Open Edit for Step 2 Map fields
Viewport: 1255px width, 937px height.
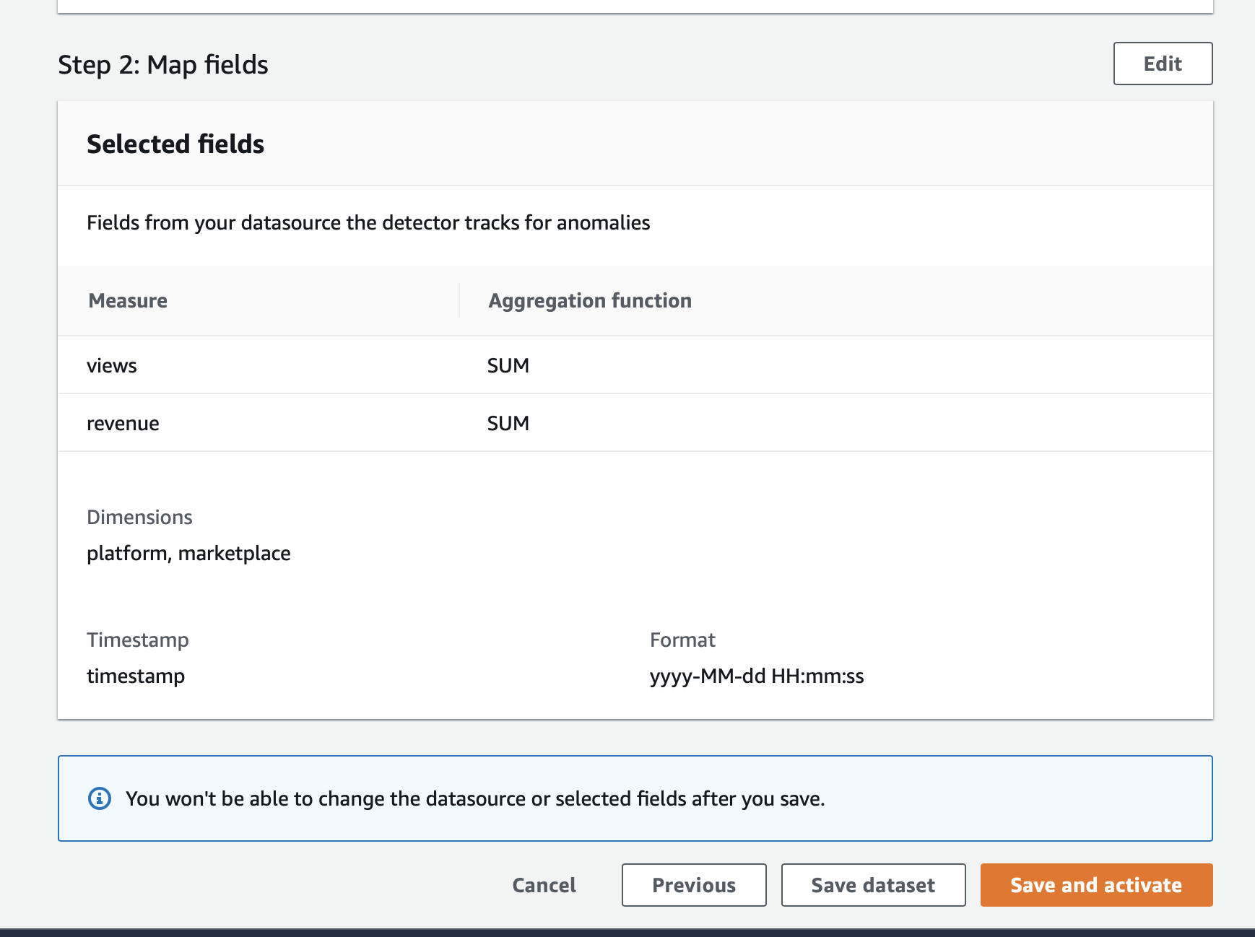(x=1163, y=64)
